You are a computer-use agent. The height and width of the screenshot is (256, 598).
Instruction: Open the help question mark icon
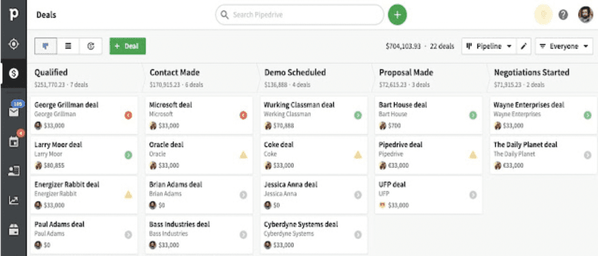coord(563,15)
